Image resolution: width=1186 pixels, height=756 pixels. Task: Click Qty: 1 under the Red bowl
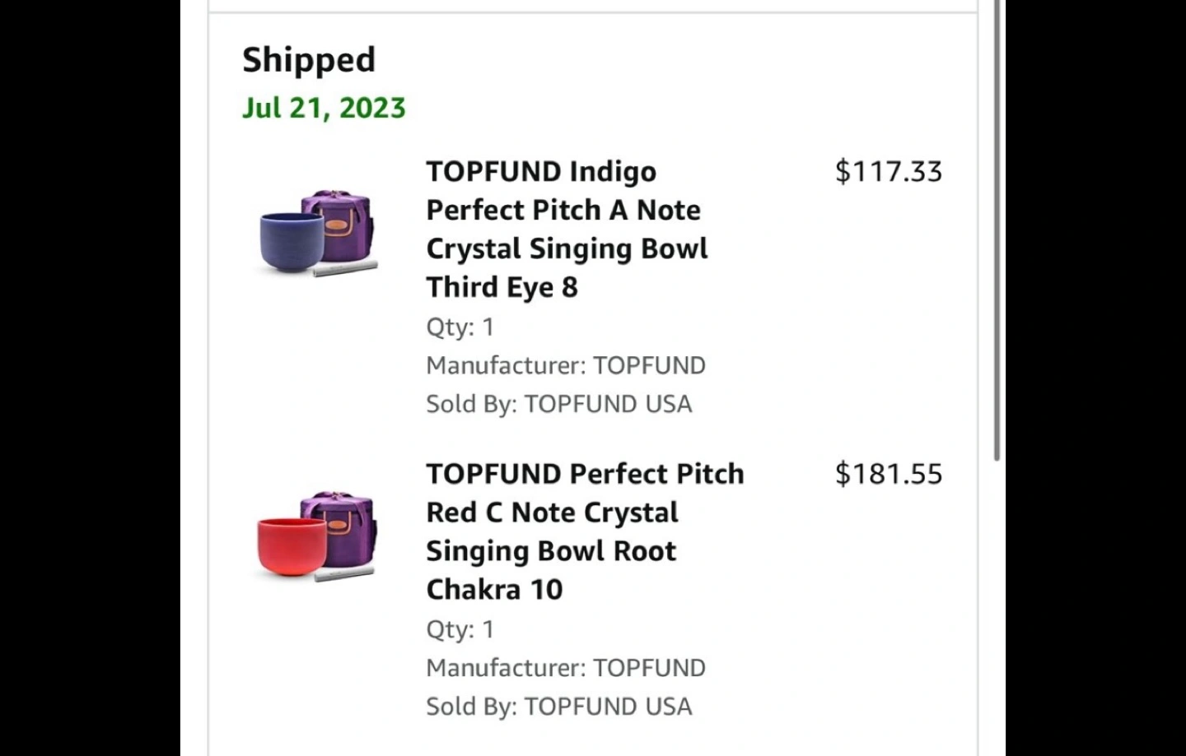(x=460, y=629)
